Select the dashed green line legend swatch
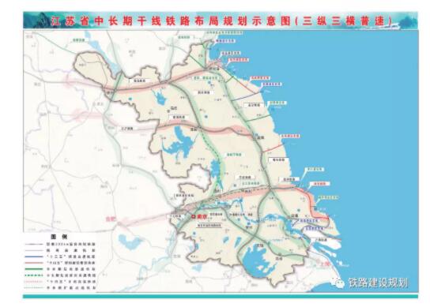Viewport: 430px width, 307px height. [34, 275]
